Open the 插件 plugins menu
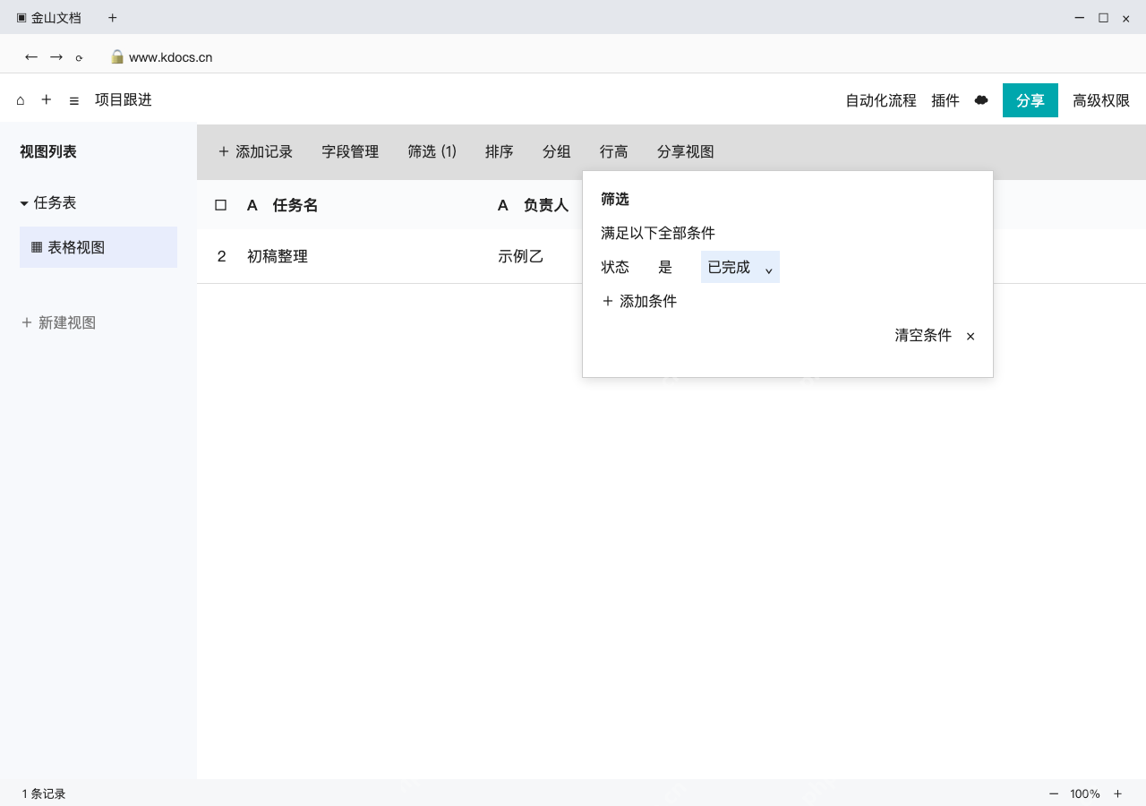 tap(945, 100)
